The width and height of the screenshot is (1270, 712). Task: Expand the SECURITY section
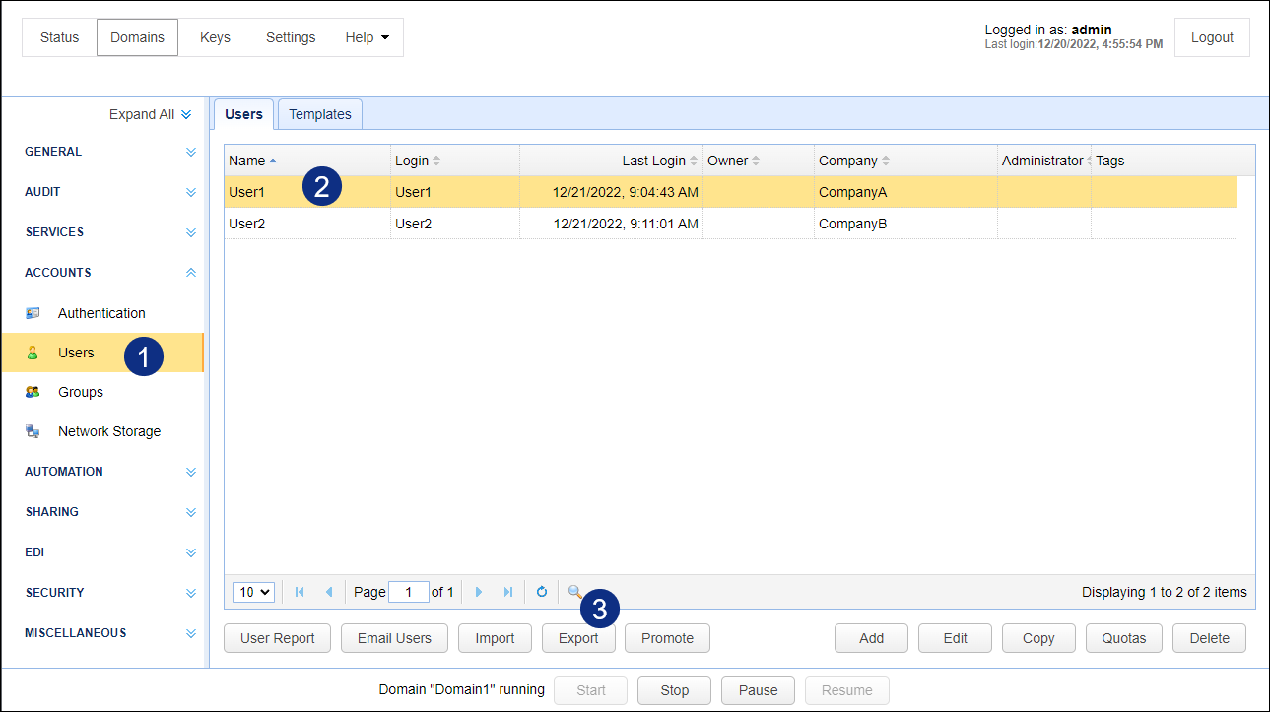pos(191,593)
